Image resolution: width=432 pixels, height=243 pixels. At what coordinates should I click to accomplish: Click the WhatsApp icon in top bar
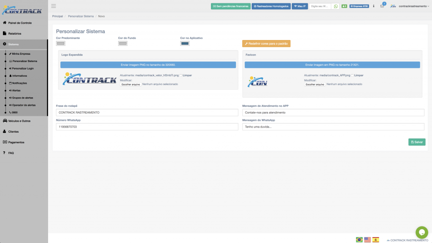pyautogui.click(x=336, y=6)
